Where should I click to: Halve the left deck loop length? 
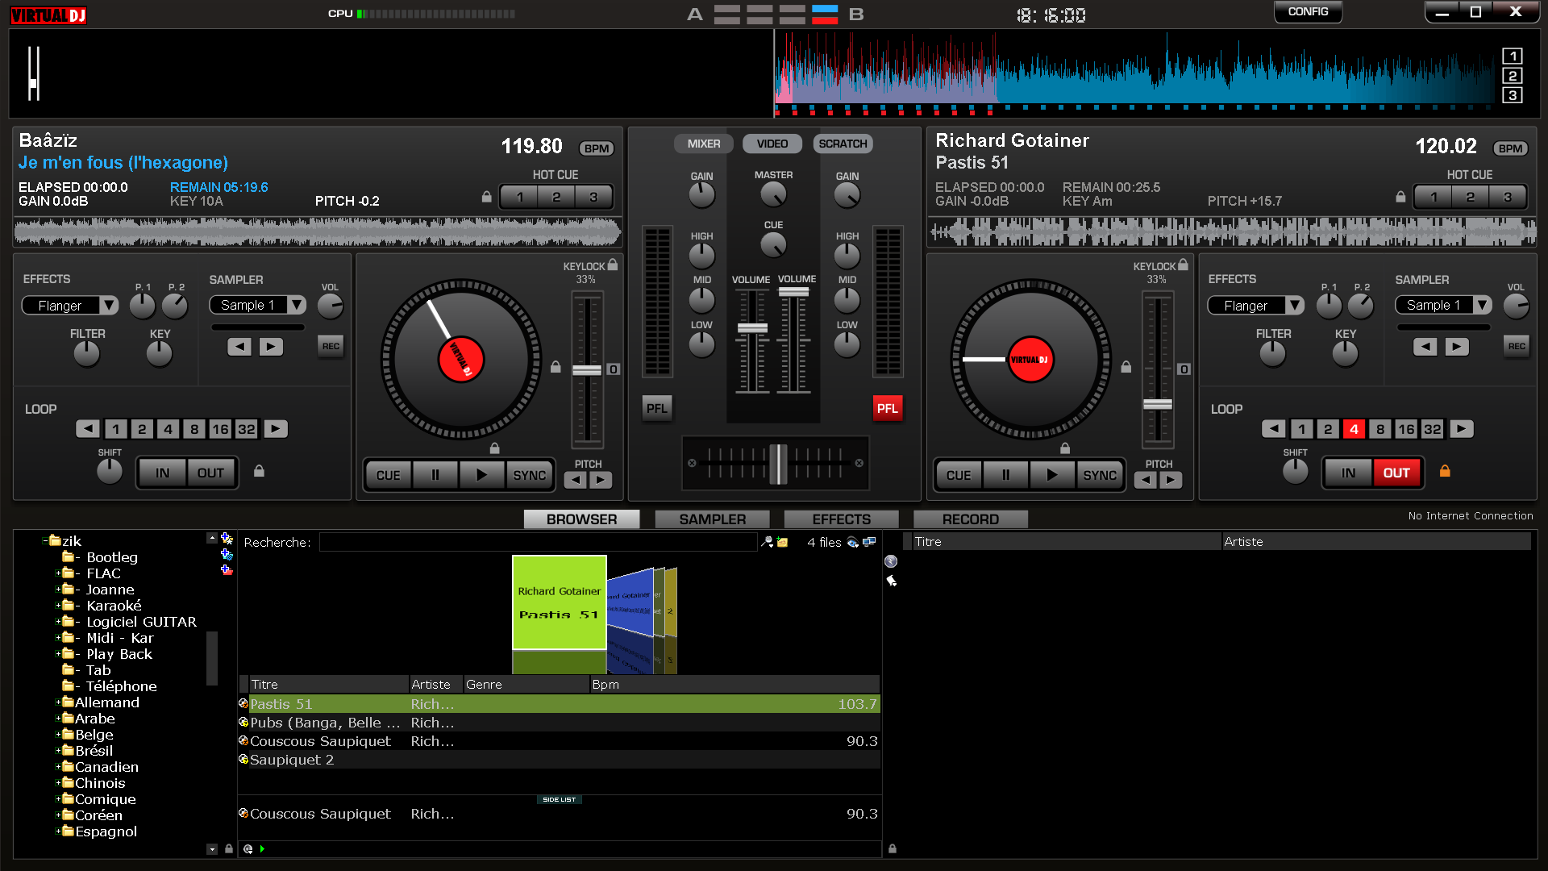click(x=88, y=429)
